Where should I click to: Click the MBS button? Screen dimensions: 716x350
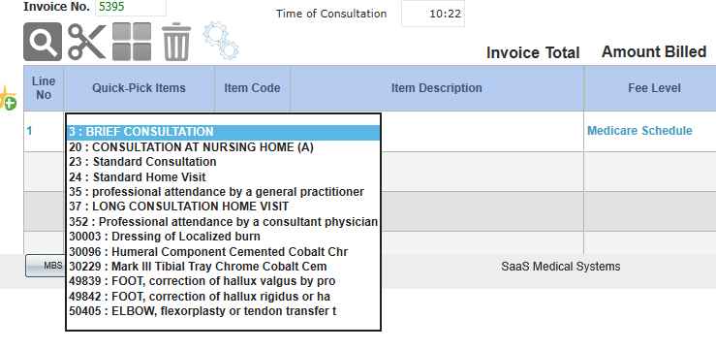pyautogui.click(x=46, y=266)
